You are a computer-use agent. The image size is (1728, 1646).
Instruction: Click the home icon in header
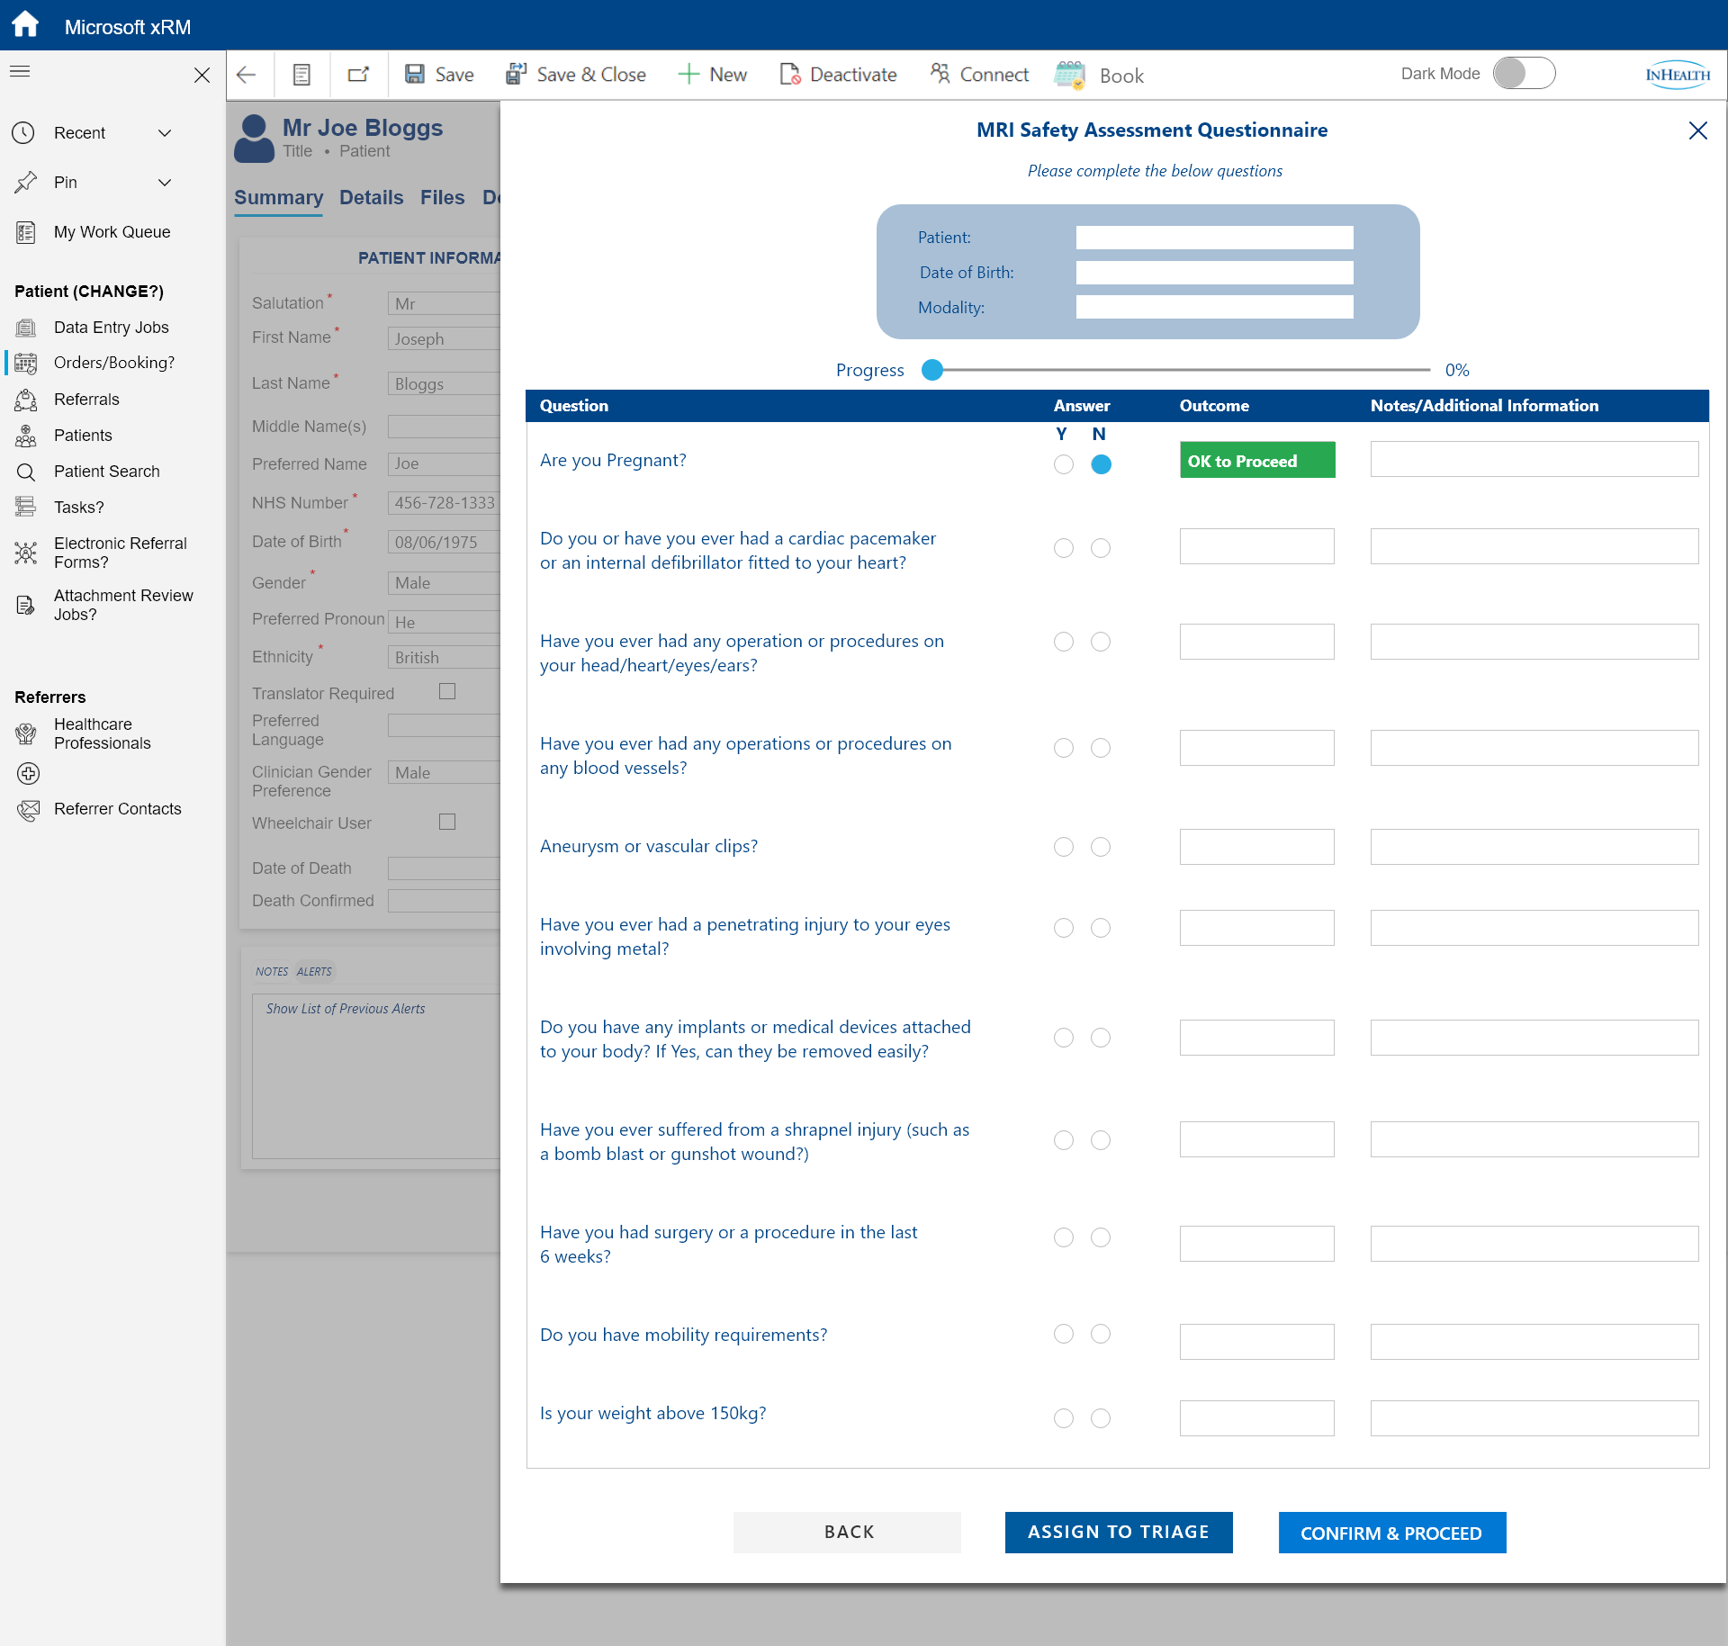pyautogui.click(x=25, y=24)
